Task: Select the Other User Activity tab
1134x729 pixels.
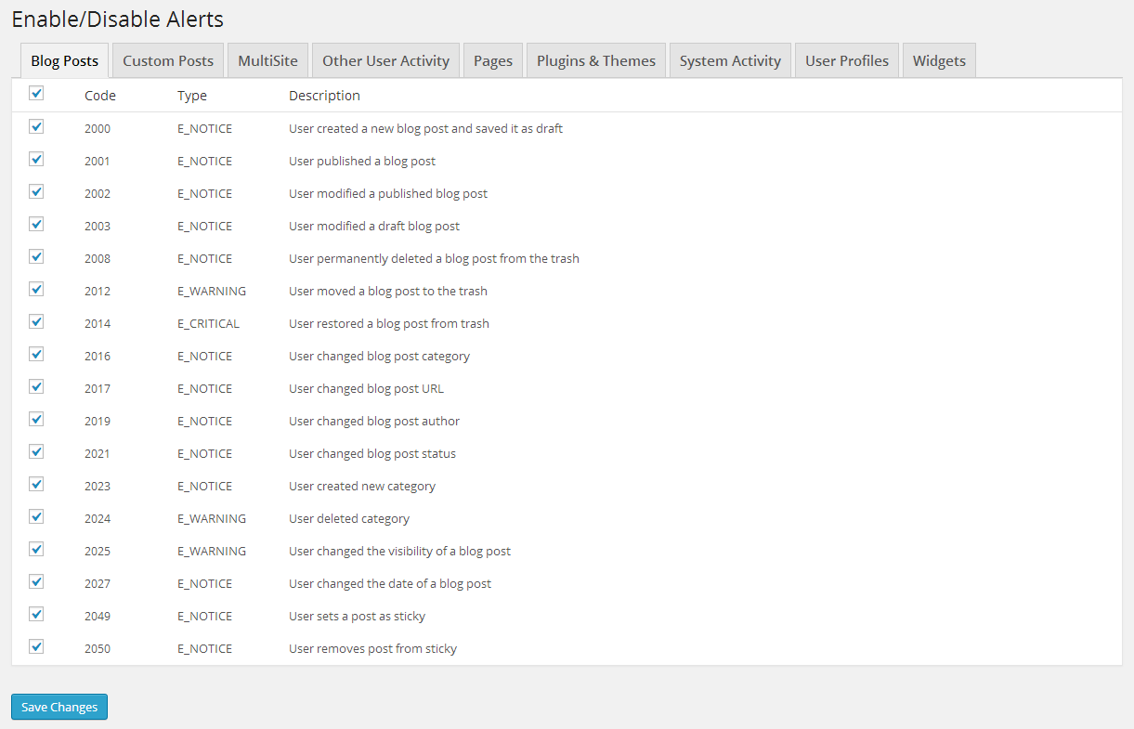Action: point(385,60)
